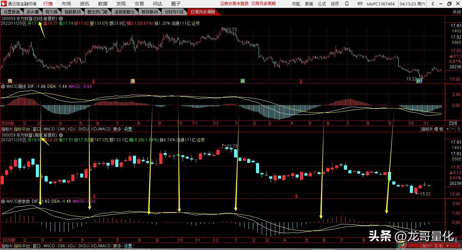Click the 通达信金融终端 app logo icon
462x250 pixels.
4,4
